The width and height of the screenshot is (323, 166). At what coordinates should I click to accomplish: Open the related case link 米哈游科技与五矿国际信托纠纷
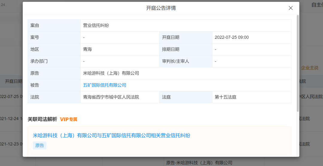pyautogui.click(x=112, y=135)
